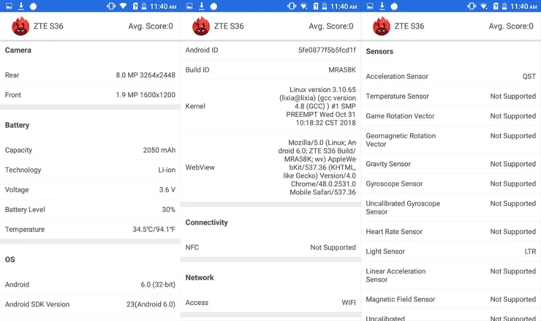Screen dimensions: 541x321
Task: Select the Temperature Sensor row
Action: tap(451, 96)
